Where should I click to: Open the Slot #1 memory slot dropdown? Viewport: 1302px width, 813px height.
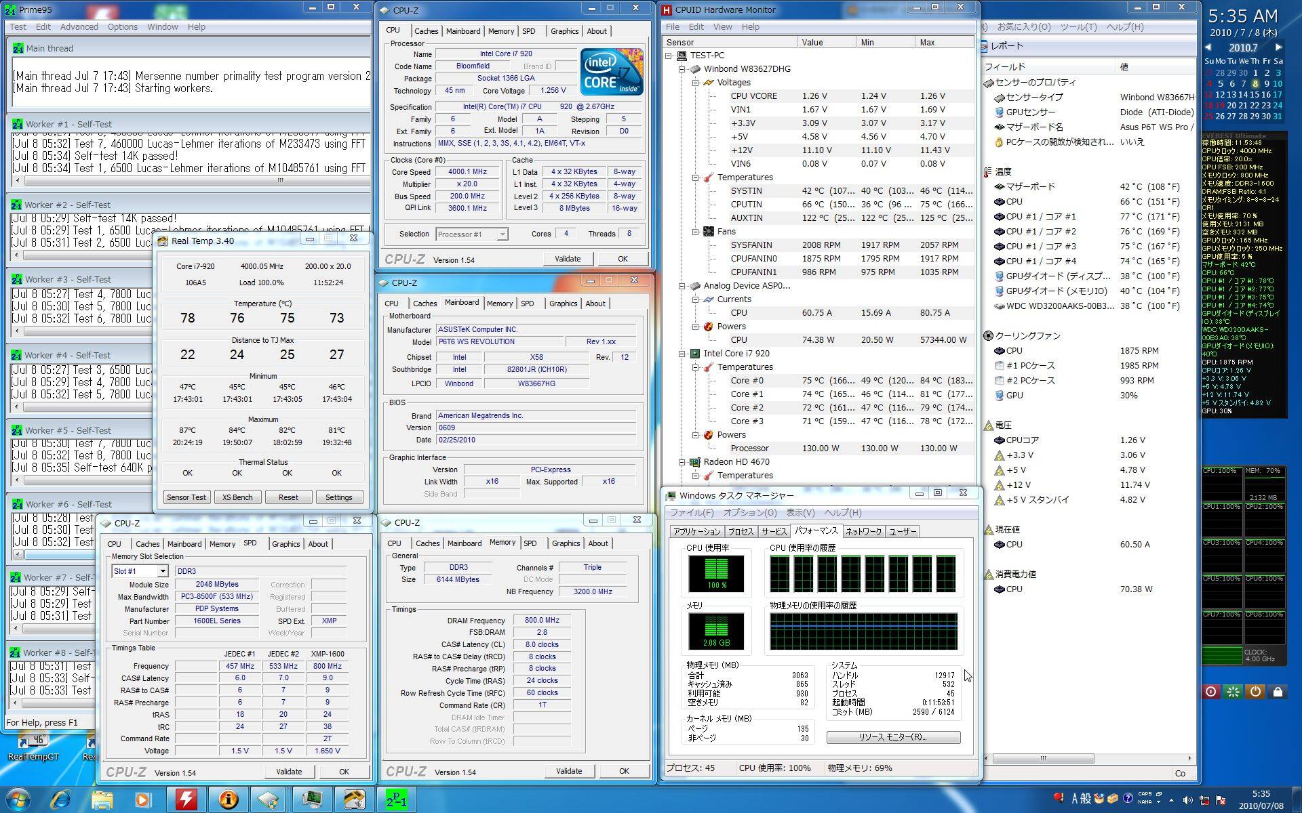(162, 571)
